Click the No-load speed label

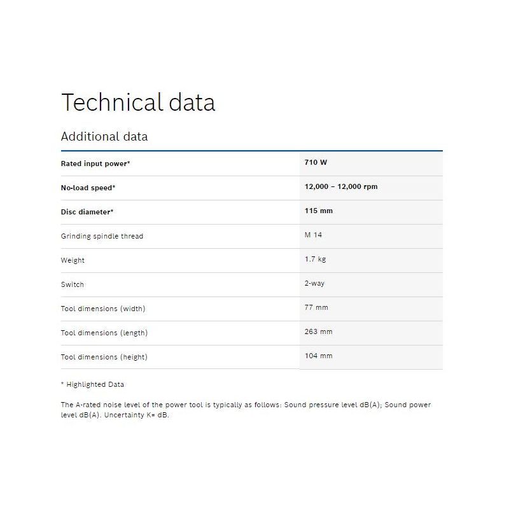[88, 188]
